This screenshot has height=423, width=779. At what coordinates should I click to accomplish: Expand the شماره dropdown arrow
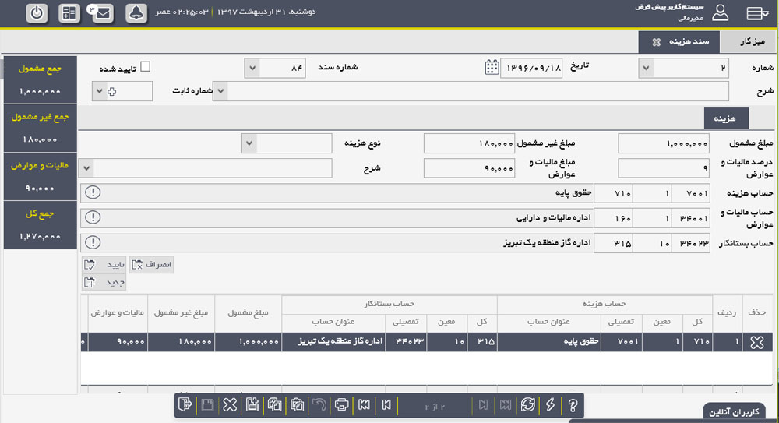coord(647,69)
